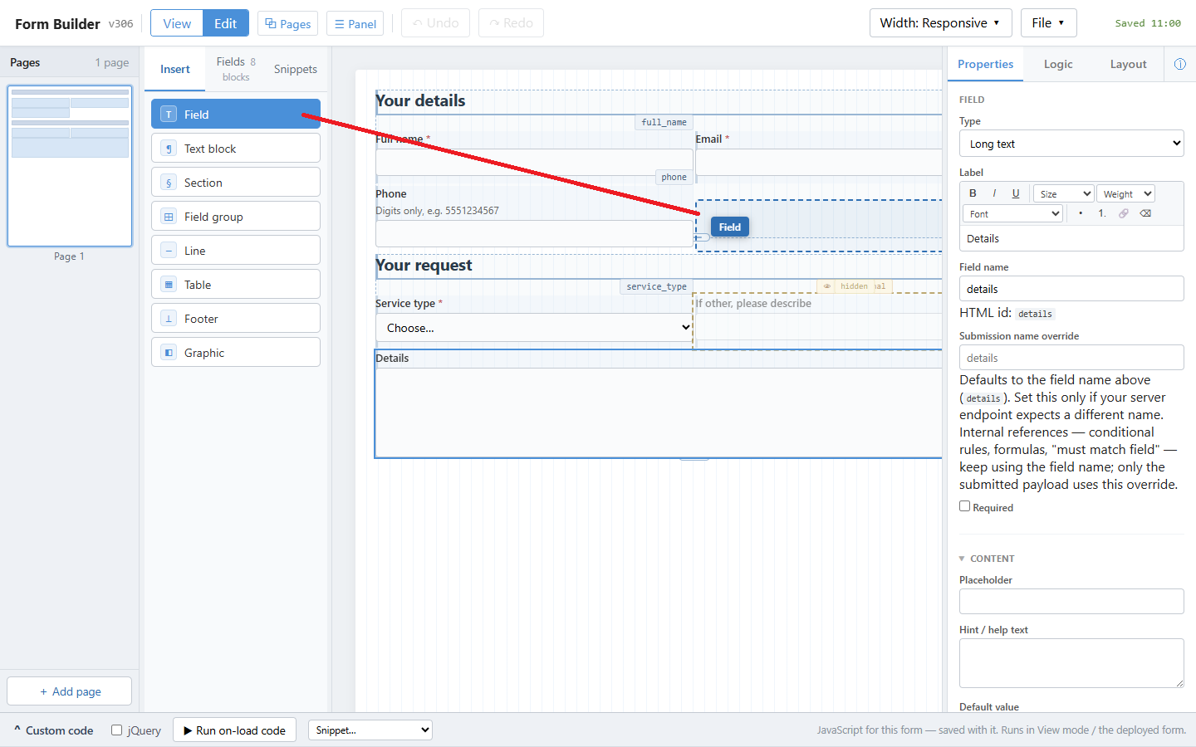Image resolution: width=1196 pixels, height=747 pixels.
Task: Click the Pages toolbar button
Action: click(x=287, y=23)
